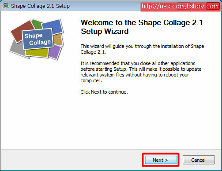Cancel the Shape Collage setup
The width and height of the screenshot is (222, 171).
199,160
